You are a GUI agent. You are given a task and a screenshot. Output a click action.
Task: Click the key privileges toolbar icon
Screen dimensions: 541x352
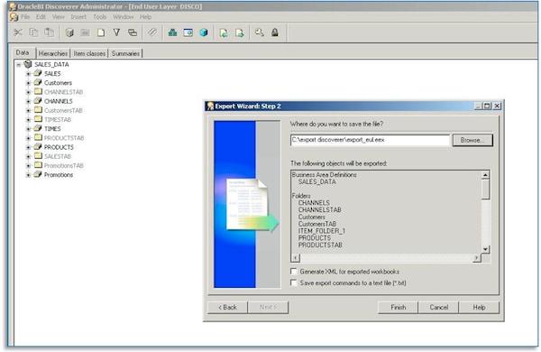pyautogui.click(x=259, y=32)
